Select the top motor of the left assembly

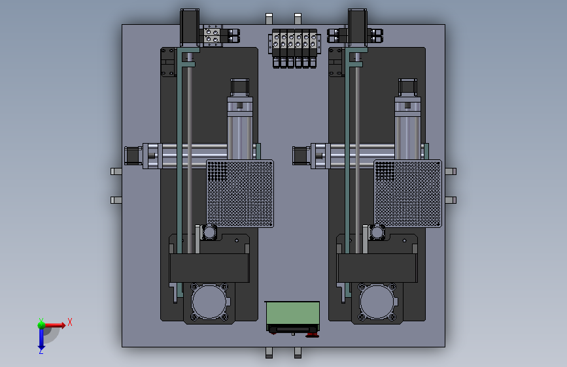coord(190,28)
